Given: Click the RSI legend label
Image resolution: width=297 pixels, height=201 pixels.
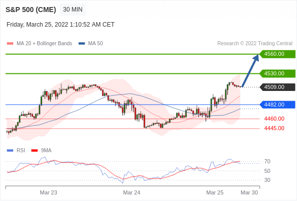Looking at the screenshot, I should [21, 151].
